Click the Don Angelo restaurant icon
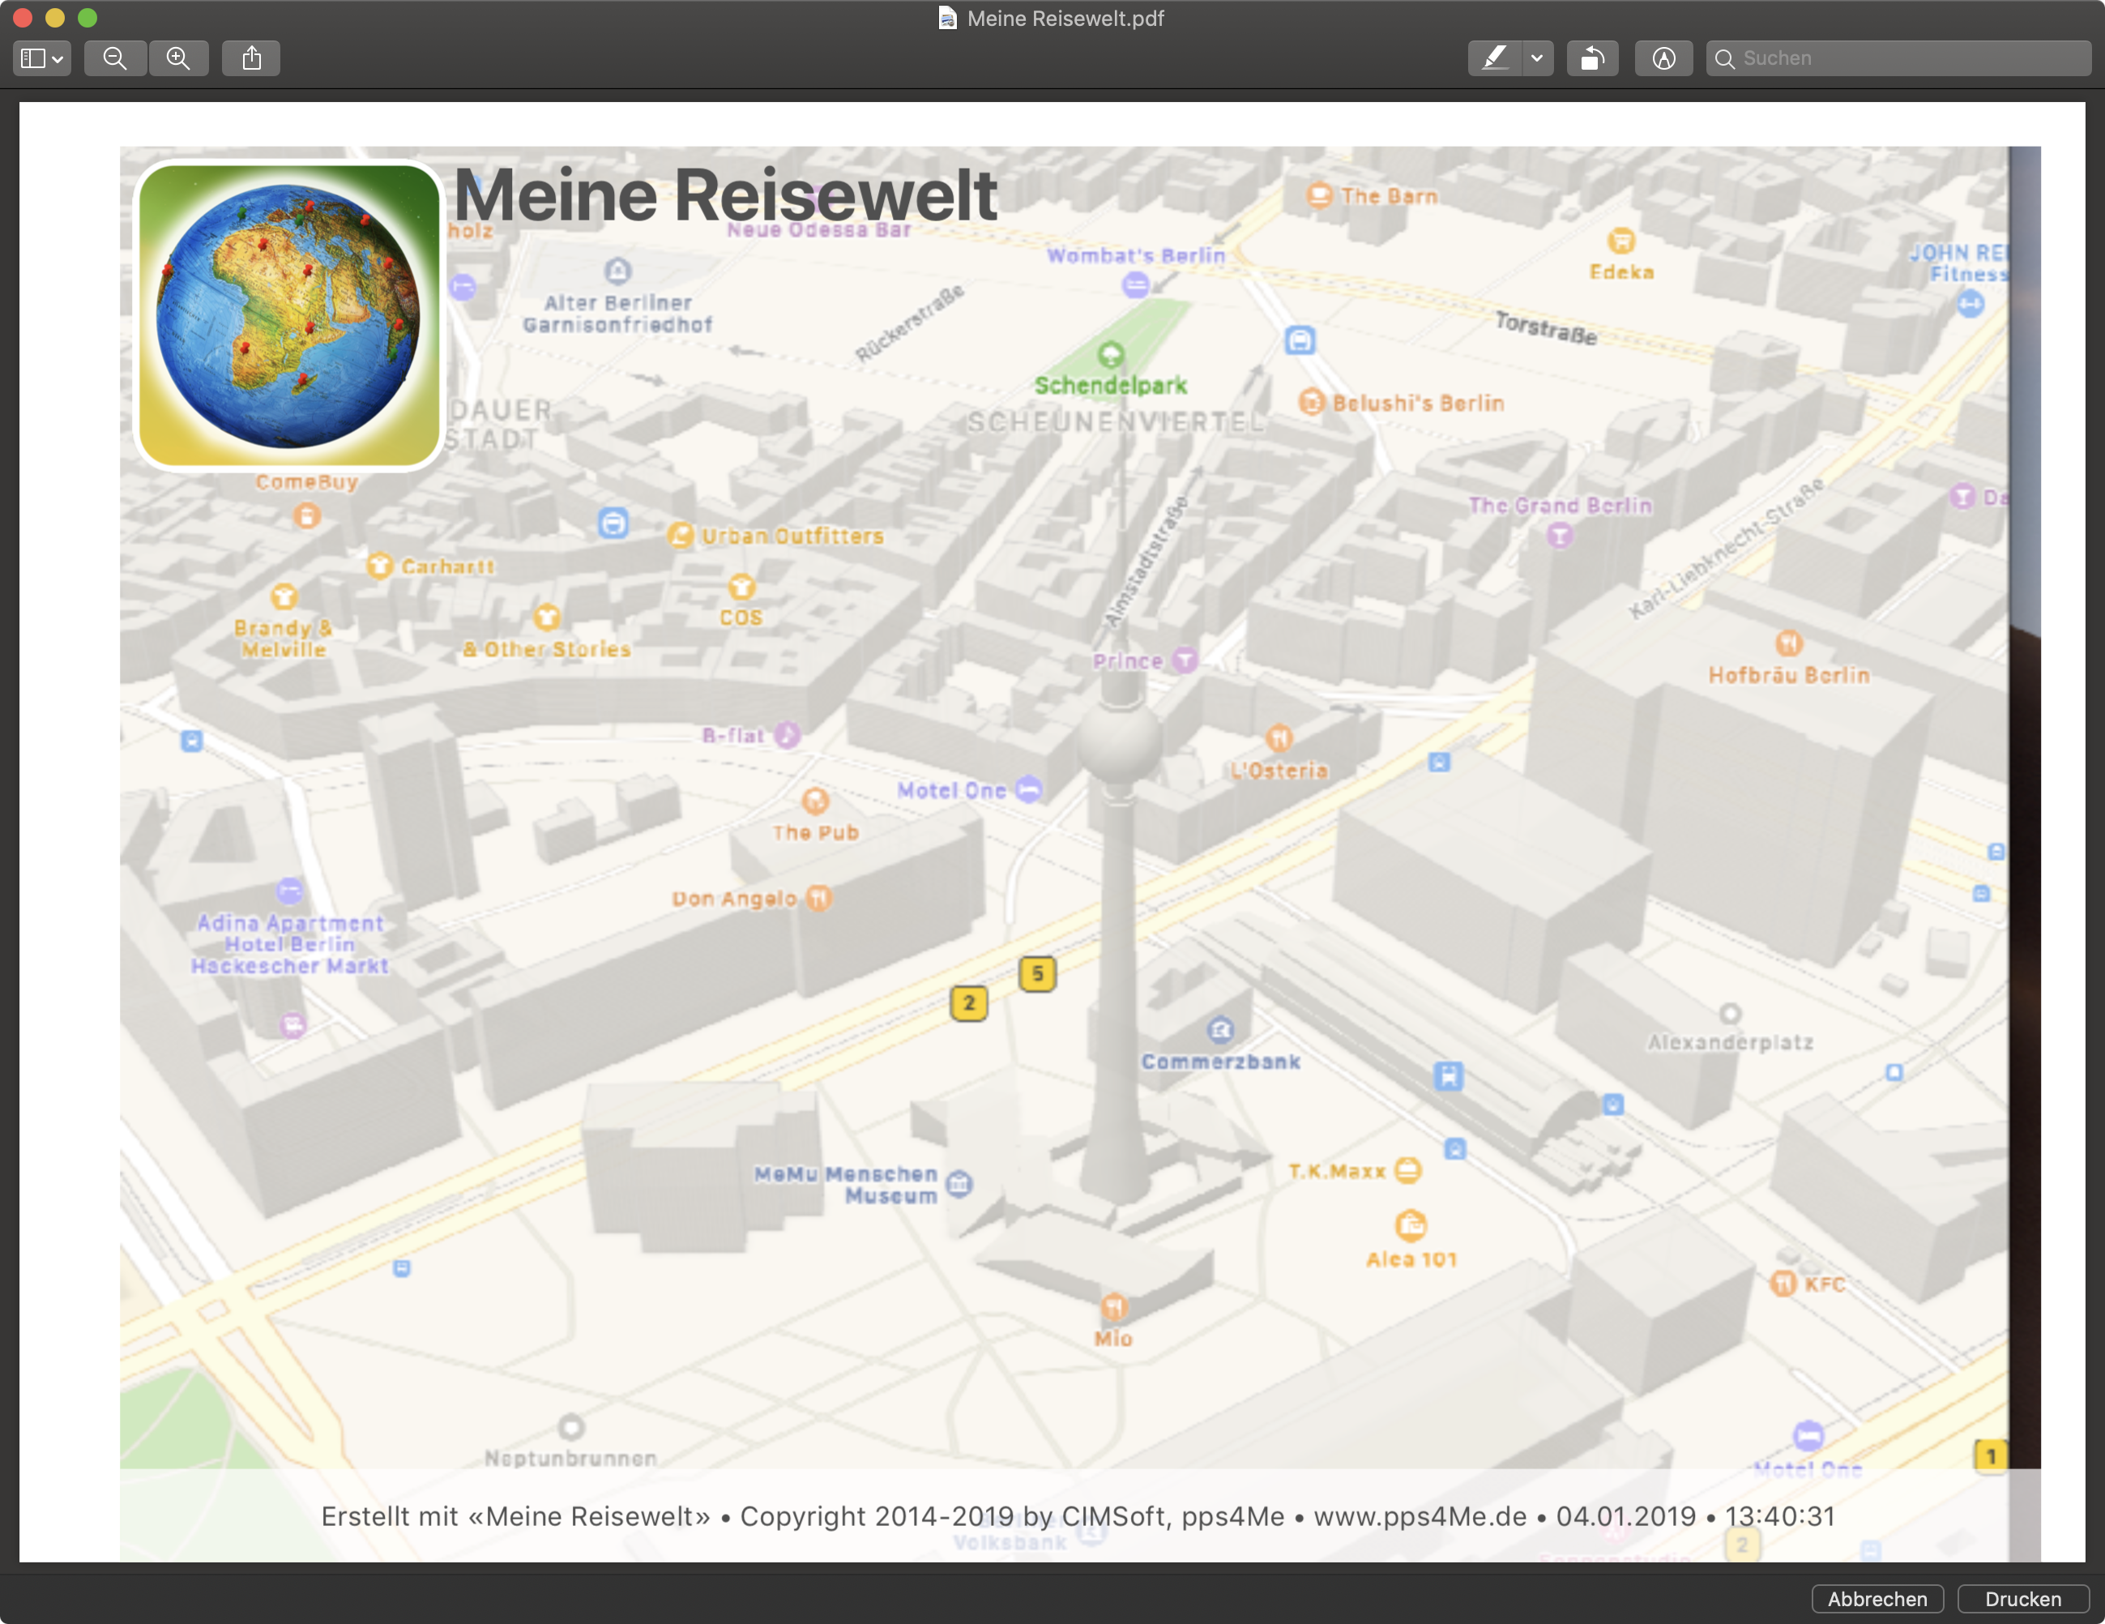 coord(819,897)
